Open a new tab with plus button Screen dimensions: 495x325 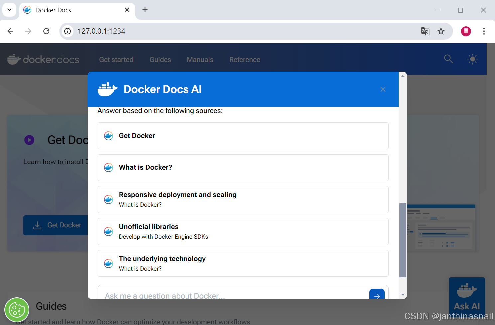pyautogui.click(x=145, y=10)
